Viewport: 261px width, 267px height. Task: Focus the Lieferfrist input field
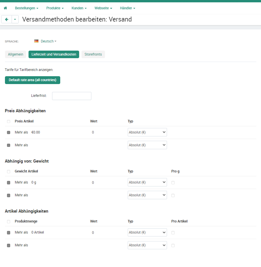point(72,96)
